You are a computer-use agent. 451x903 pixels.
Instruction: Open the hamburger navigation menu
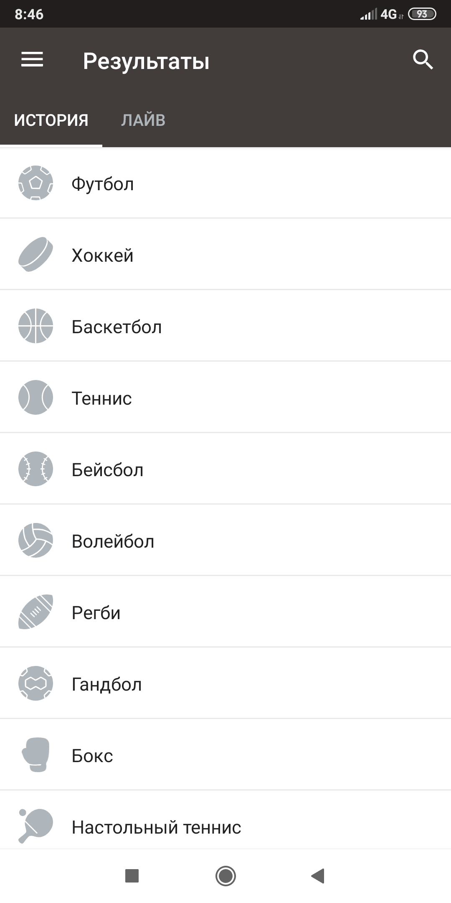click(32, 59)
